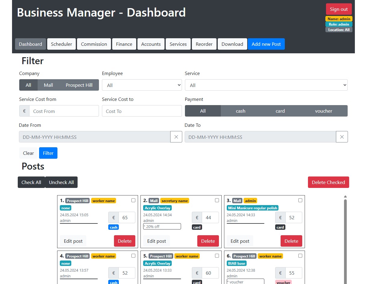Clear the Date To field with X icon
This screenshot has width=369, height=284.
342,137
